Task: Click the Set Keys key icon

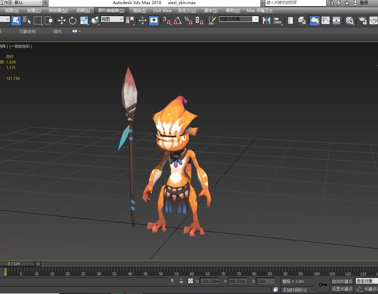Action: (x=323, y=285)
